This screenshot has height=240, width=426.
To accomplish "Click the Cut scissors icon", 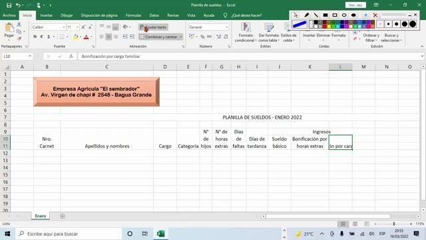I will point(19,25).
